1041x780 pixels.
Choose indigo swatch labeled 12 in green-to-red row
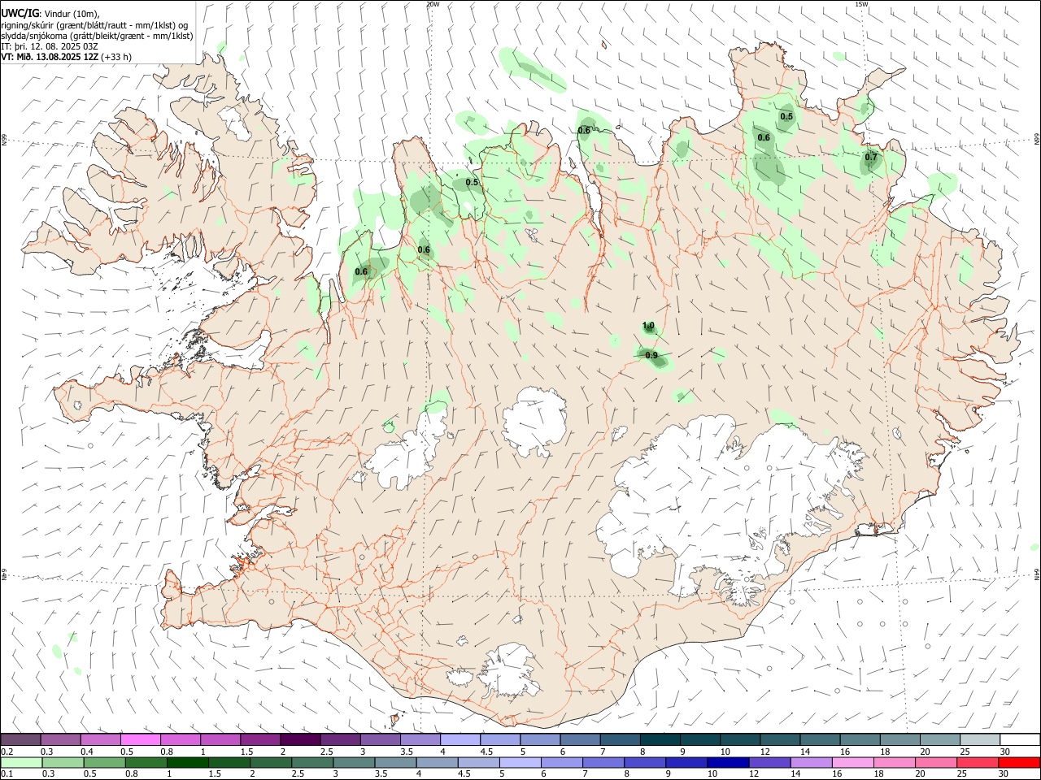[769, 762]
